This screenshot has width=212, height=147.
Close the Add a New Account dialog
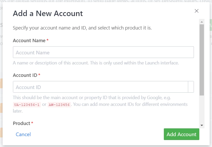click(196, 11)
